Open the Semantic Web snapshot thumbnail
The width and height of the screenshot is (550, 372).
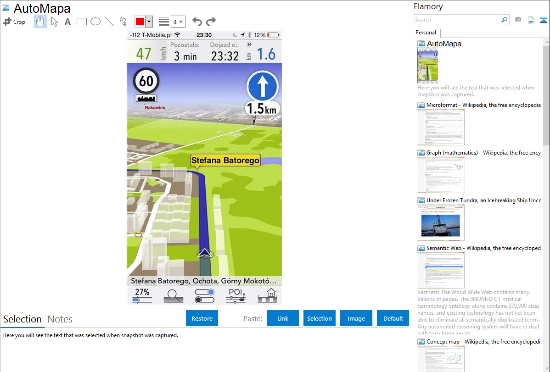pos(441,270)
